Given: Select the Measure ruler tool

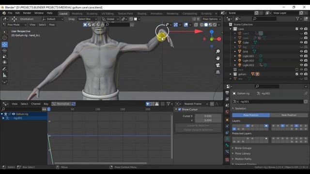Looking at the screenshot, I should pos(4,75).
